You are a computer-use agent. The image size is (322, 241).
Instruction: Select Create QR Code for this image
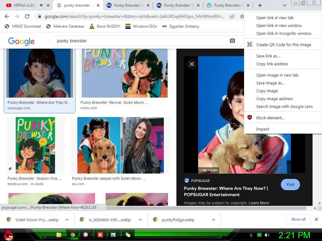[x=283, y=45]
